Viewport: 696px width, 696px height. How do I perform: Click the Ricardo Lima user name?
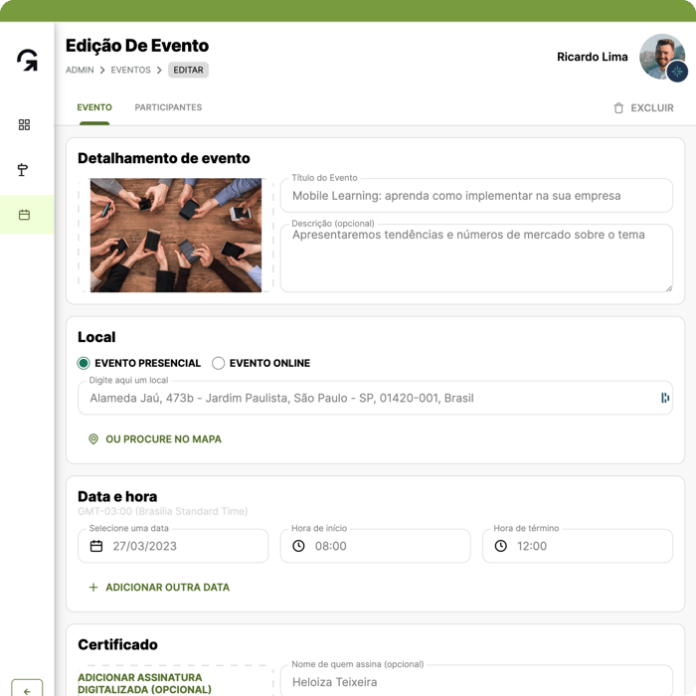(x=593, y=57)
